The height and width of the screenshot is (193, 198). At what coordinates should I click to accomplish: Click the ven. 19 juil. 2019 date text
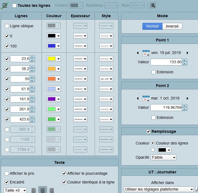(x=166, y=53)
